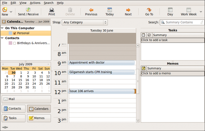Click the Personal calendar blue color swatch
Viewport: 205px width, 131px height.
[x=10, y=33]
